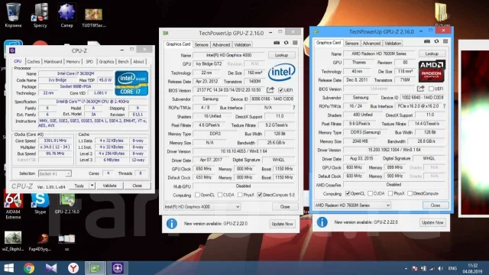Click Tools button in CPU-Z
The image size is (489, 275).
(x=79, y=186)
